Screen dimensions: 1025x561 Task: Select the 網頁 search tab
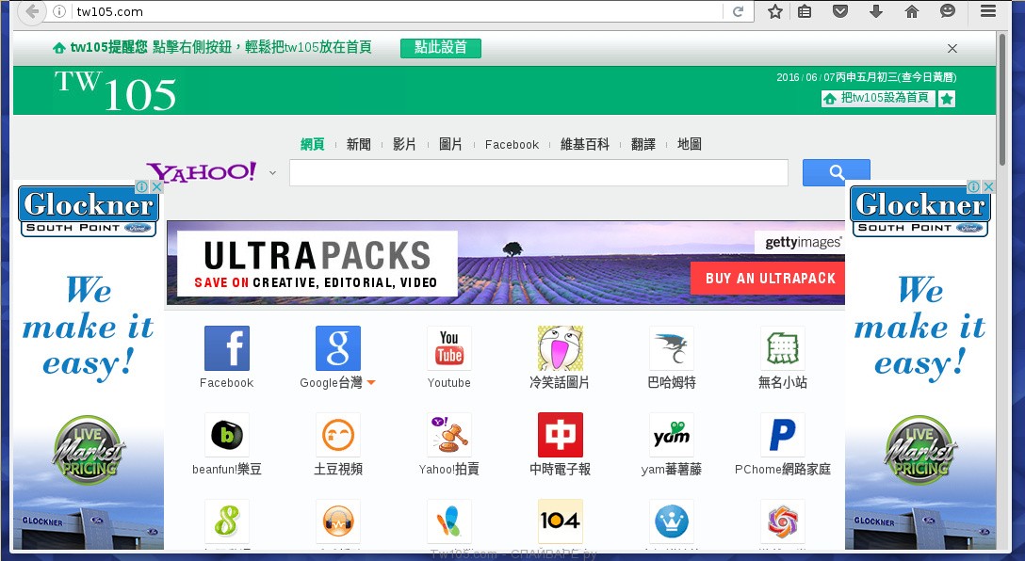313,144
